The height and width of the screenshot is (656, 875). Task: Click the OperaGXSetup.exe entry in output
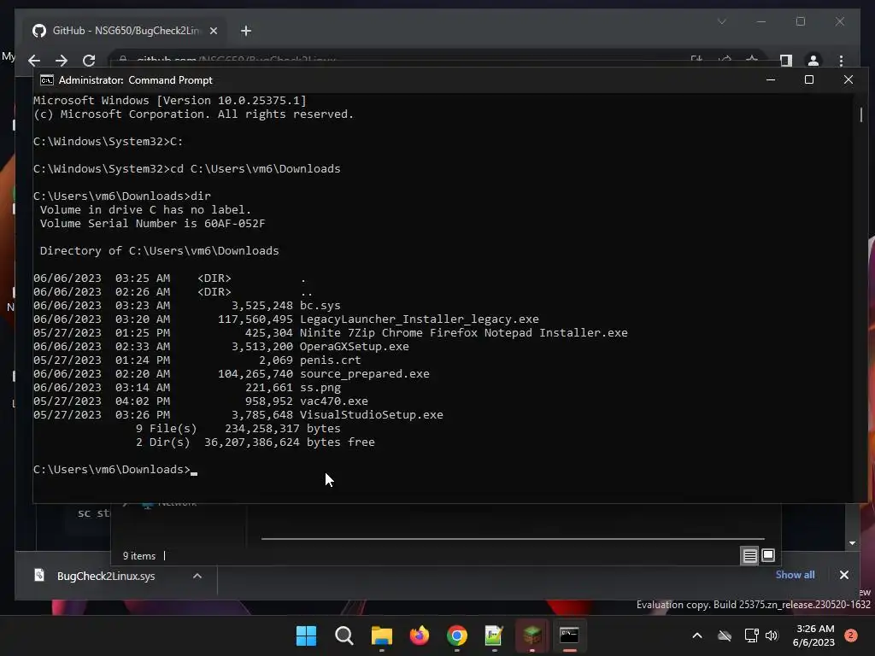click(x=355, y=347)
